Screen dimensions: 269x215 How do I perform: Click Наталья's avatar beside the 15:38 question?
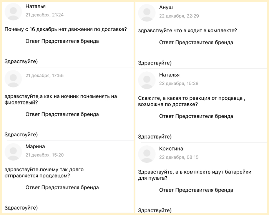point(147,80)
